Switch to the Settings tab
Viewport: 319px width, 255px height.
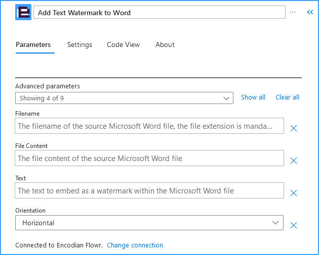[x=79, y=44]
